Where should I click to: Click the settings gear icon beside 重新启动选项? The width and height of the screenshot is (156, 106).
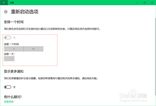[6, 12]
